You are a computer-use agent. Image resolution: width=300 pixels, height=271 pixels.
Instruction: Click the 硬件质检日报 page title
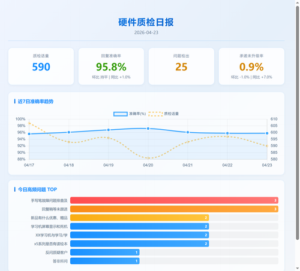(146, 22)
